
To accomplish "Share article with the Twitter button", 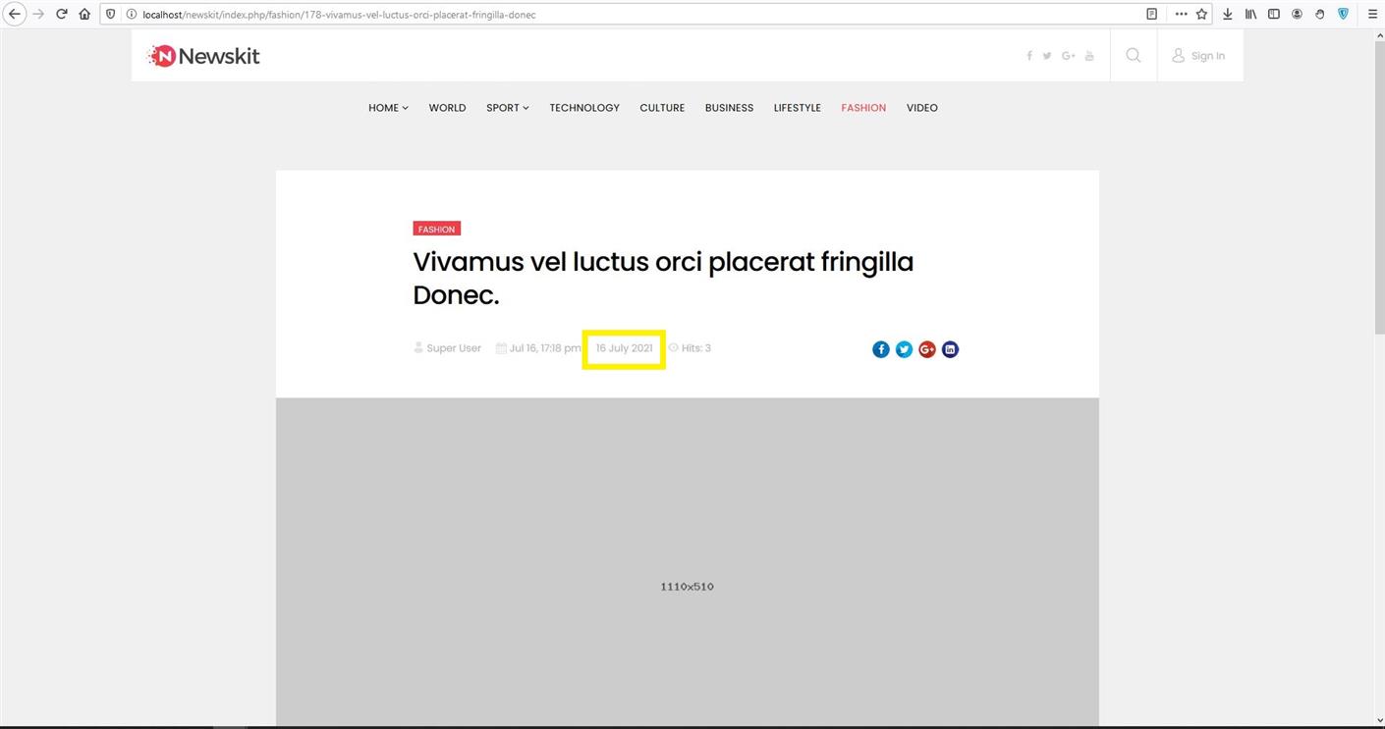I will (904, 349).
